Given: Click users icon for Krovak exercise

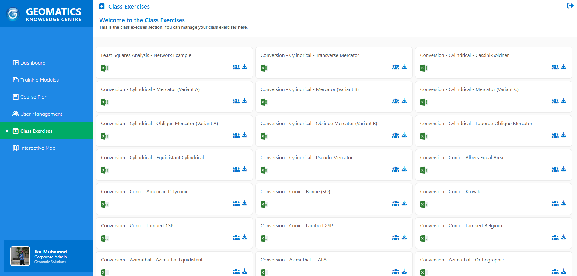Looking at the screenshot, I should [x=555, y=203].
